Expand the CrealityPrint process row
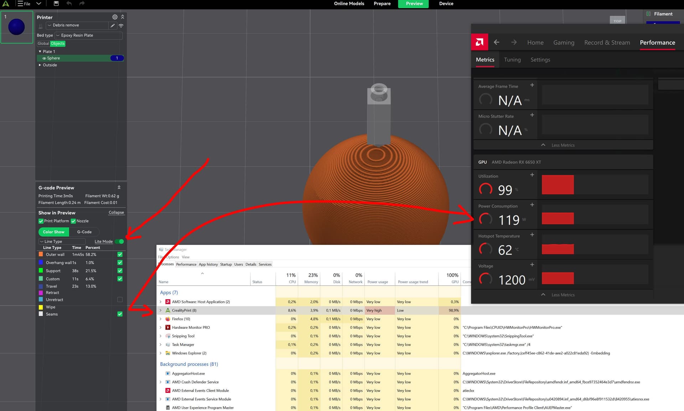 coord(160,310)
